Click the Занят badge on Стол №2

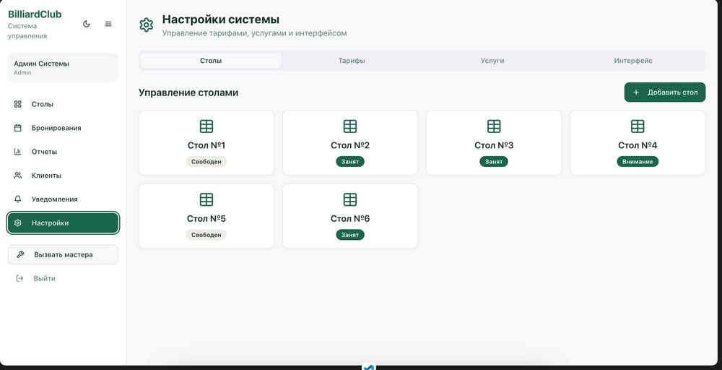click(x=350, y=161)
